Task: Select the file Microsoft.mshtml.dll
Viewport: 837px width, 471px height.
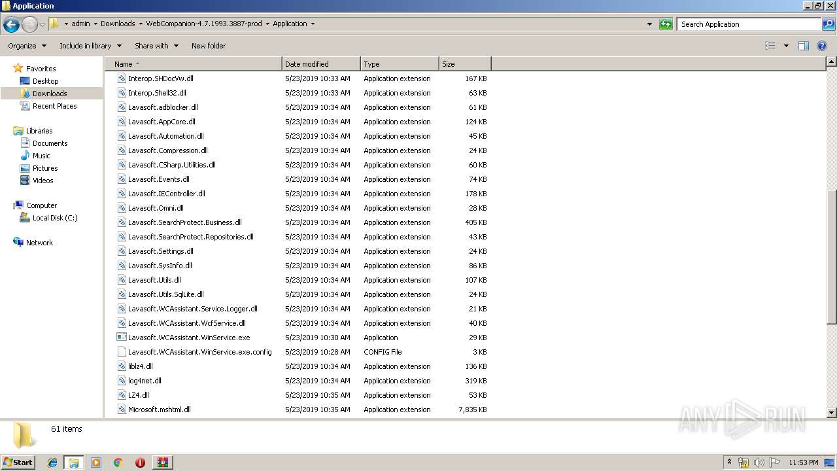Action: coord(160,410)
